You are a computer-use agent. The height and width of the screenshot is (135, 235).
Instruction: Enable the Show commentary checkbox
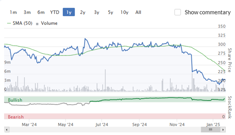(177, 12)
